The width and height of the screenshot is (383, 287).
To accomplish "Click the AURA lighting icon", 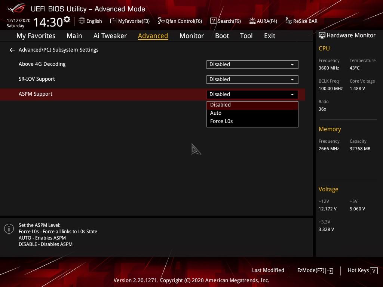I will [x=252, y=21].
